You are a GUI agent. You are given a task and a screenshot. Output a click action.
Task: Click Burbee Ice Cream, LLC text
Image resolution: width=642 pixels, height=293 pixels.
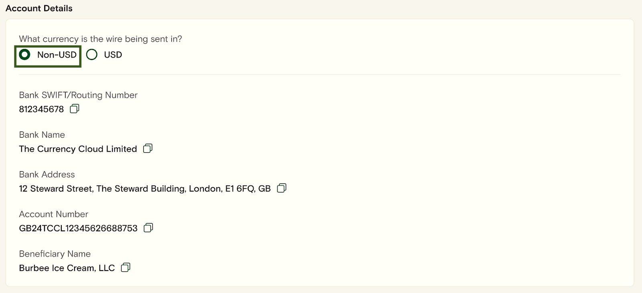(x=67, y=268)
